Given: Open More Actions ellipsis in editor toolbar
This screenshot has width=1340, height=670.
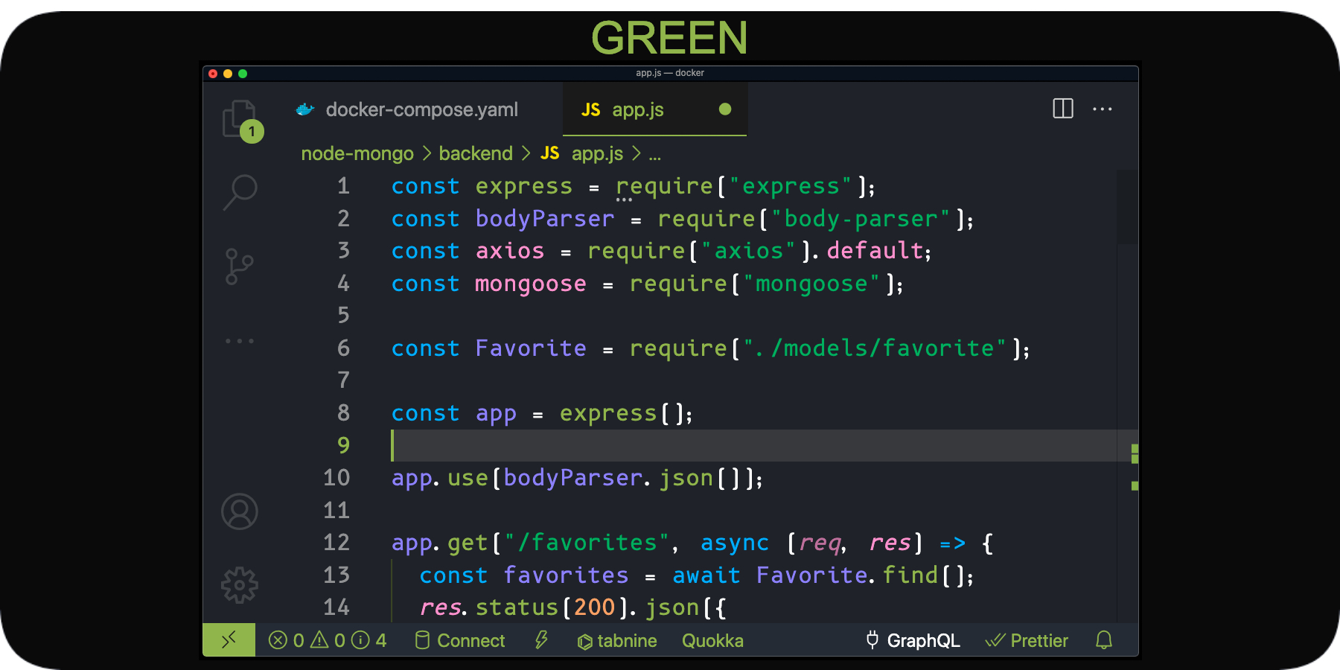Looking at the screenshot, I should coord(1103,109).
